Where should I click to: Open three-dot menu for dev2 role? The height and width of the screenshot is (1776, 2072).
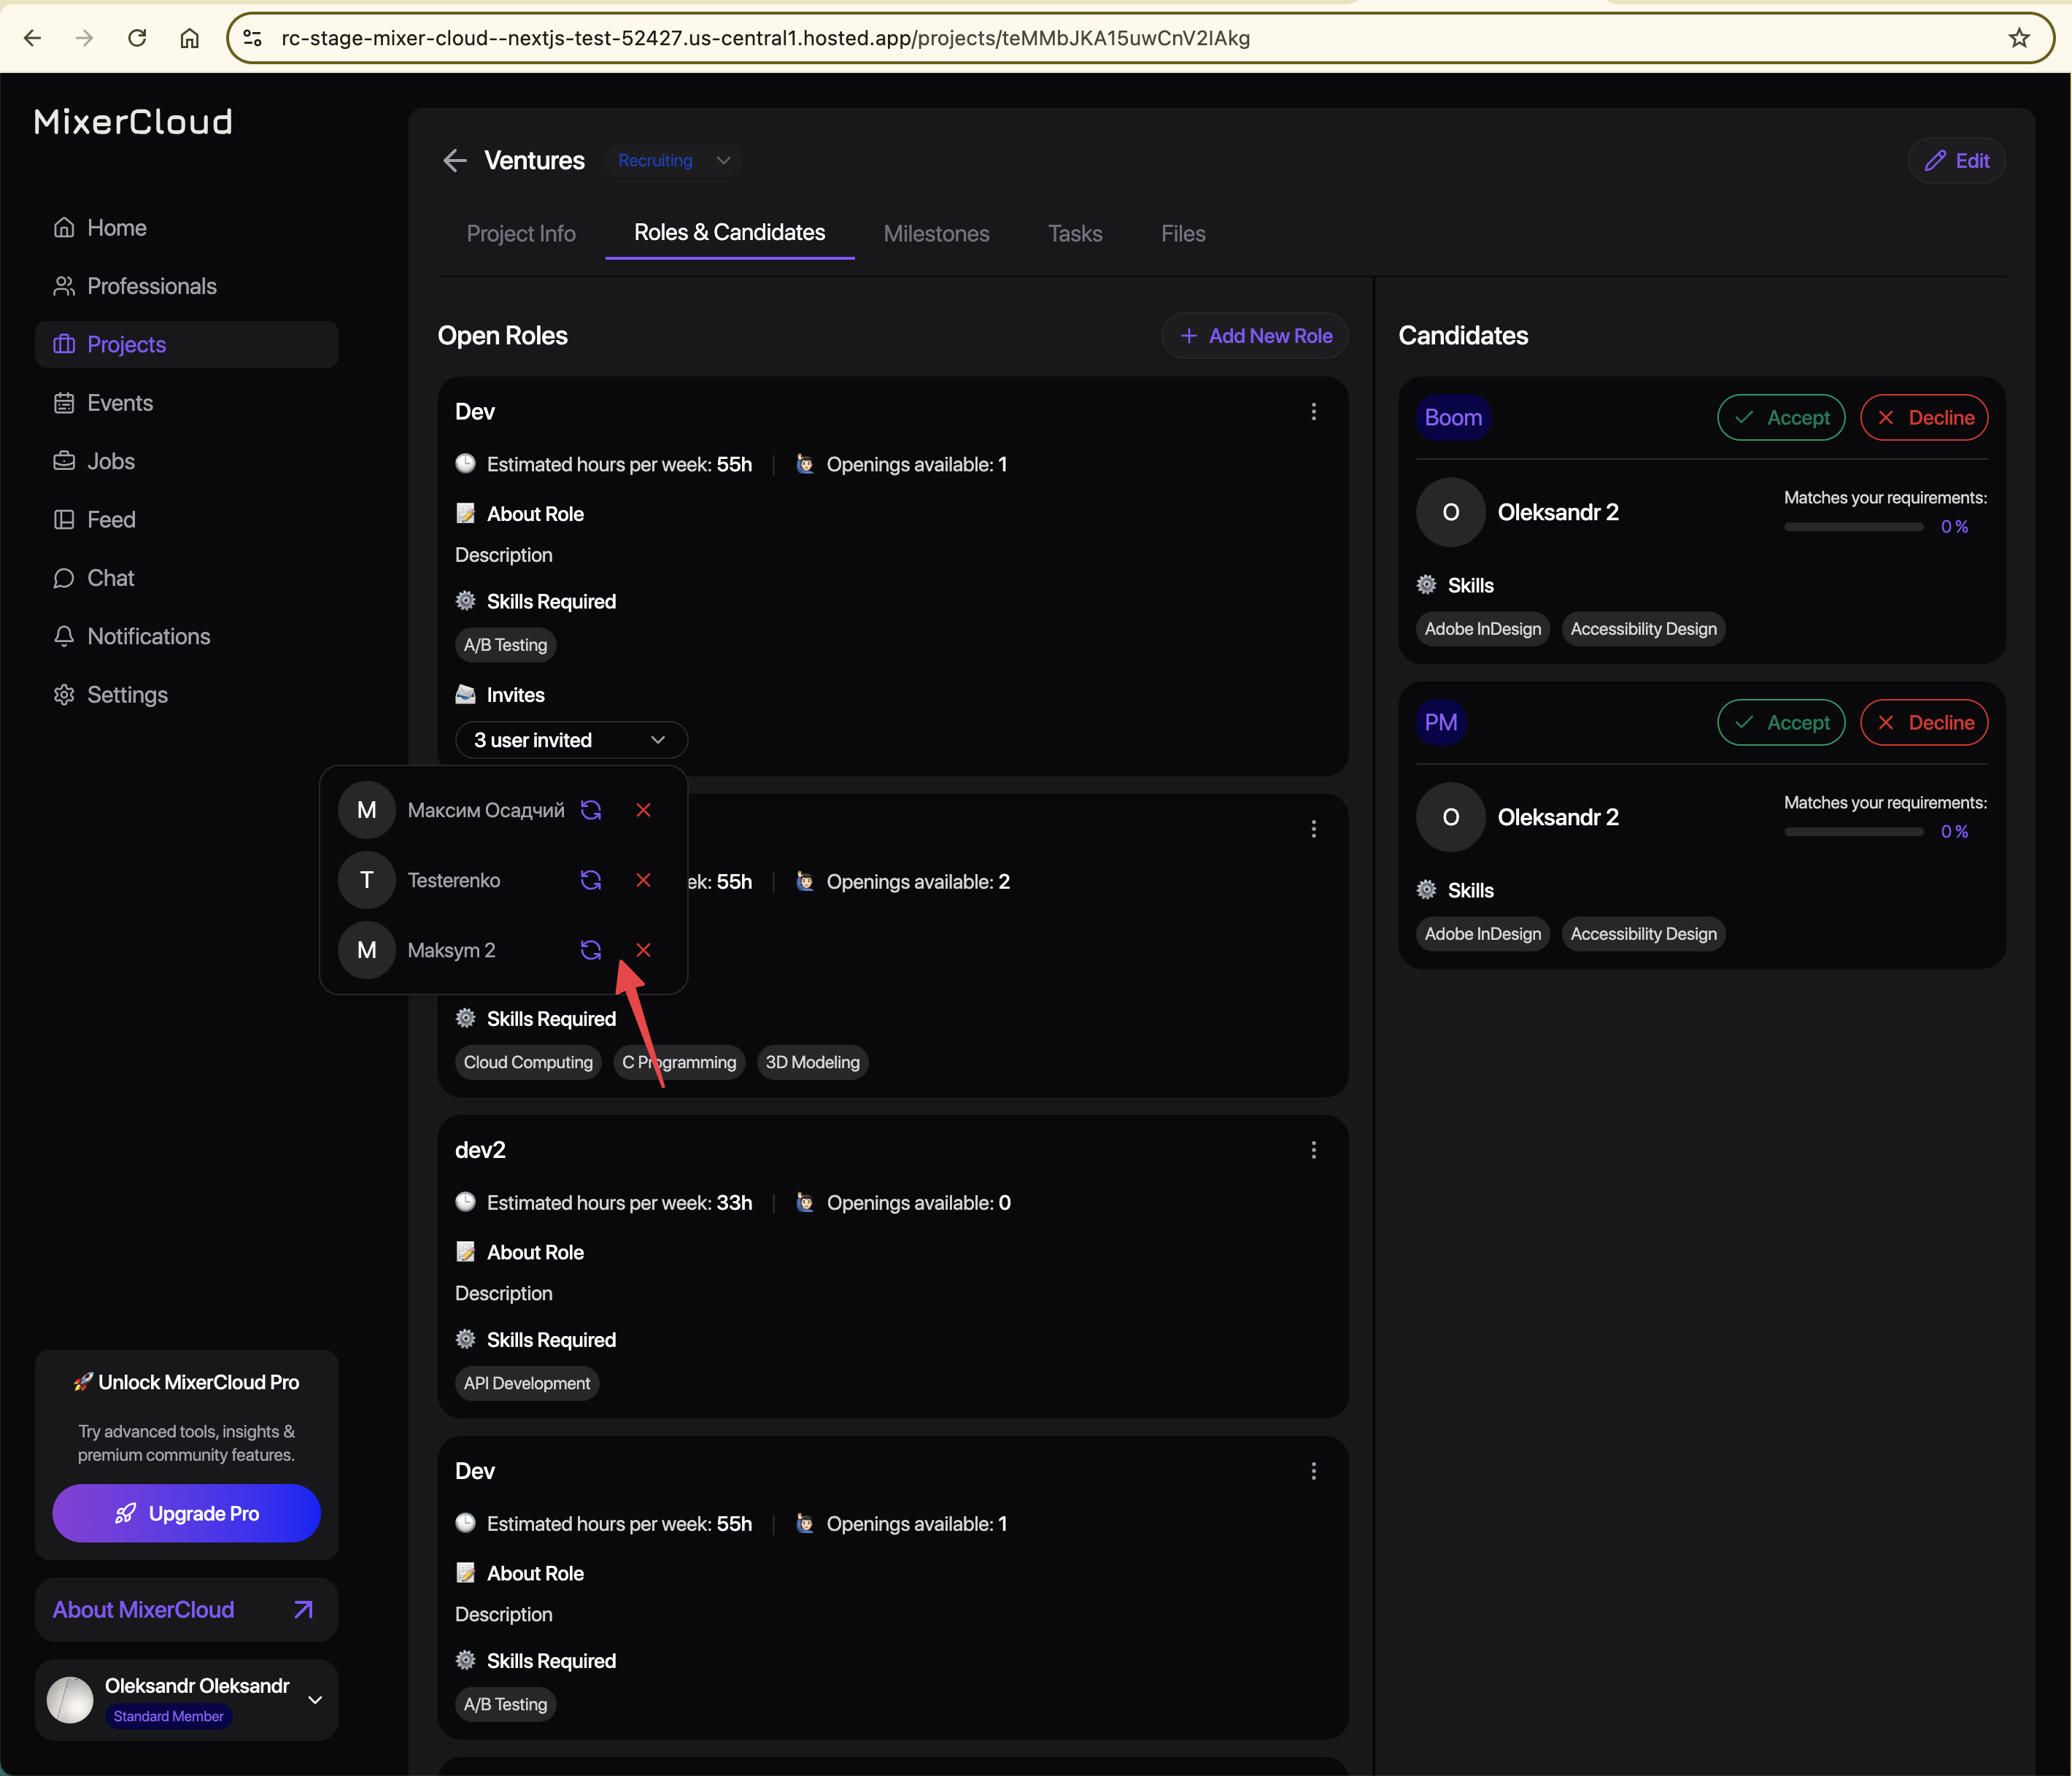1313,1150
